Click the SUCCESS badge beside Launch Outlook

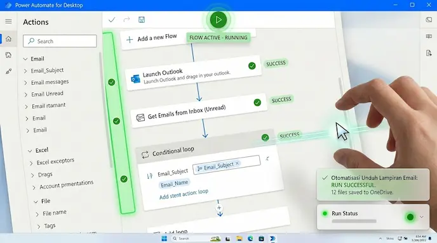pos(276,63)
